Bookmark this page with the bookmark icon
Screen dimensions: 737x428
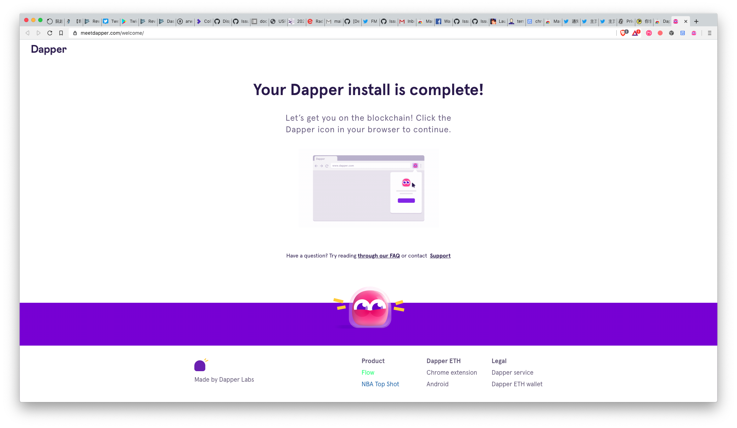pyautogui.click(x=61, y=33)
